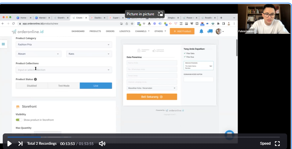Open the Kaos dropdown
Screen dimensions: 292x149
[89, 54]
